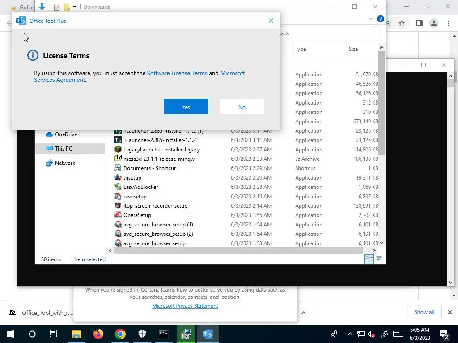Open the Software License Terms link
Screen dimensions: 458x343
click(177, 73)
